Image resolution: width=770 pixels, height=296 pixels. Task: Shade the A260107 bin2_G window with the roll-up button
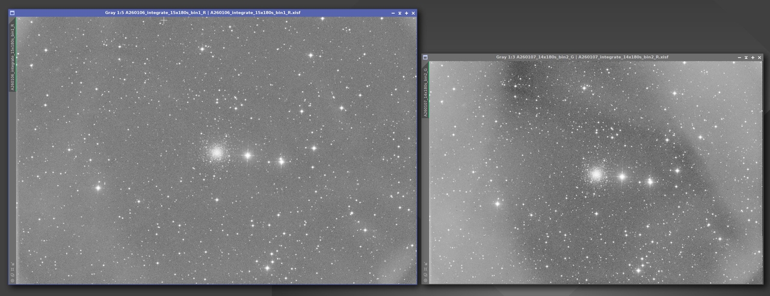746,57
